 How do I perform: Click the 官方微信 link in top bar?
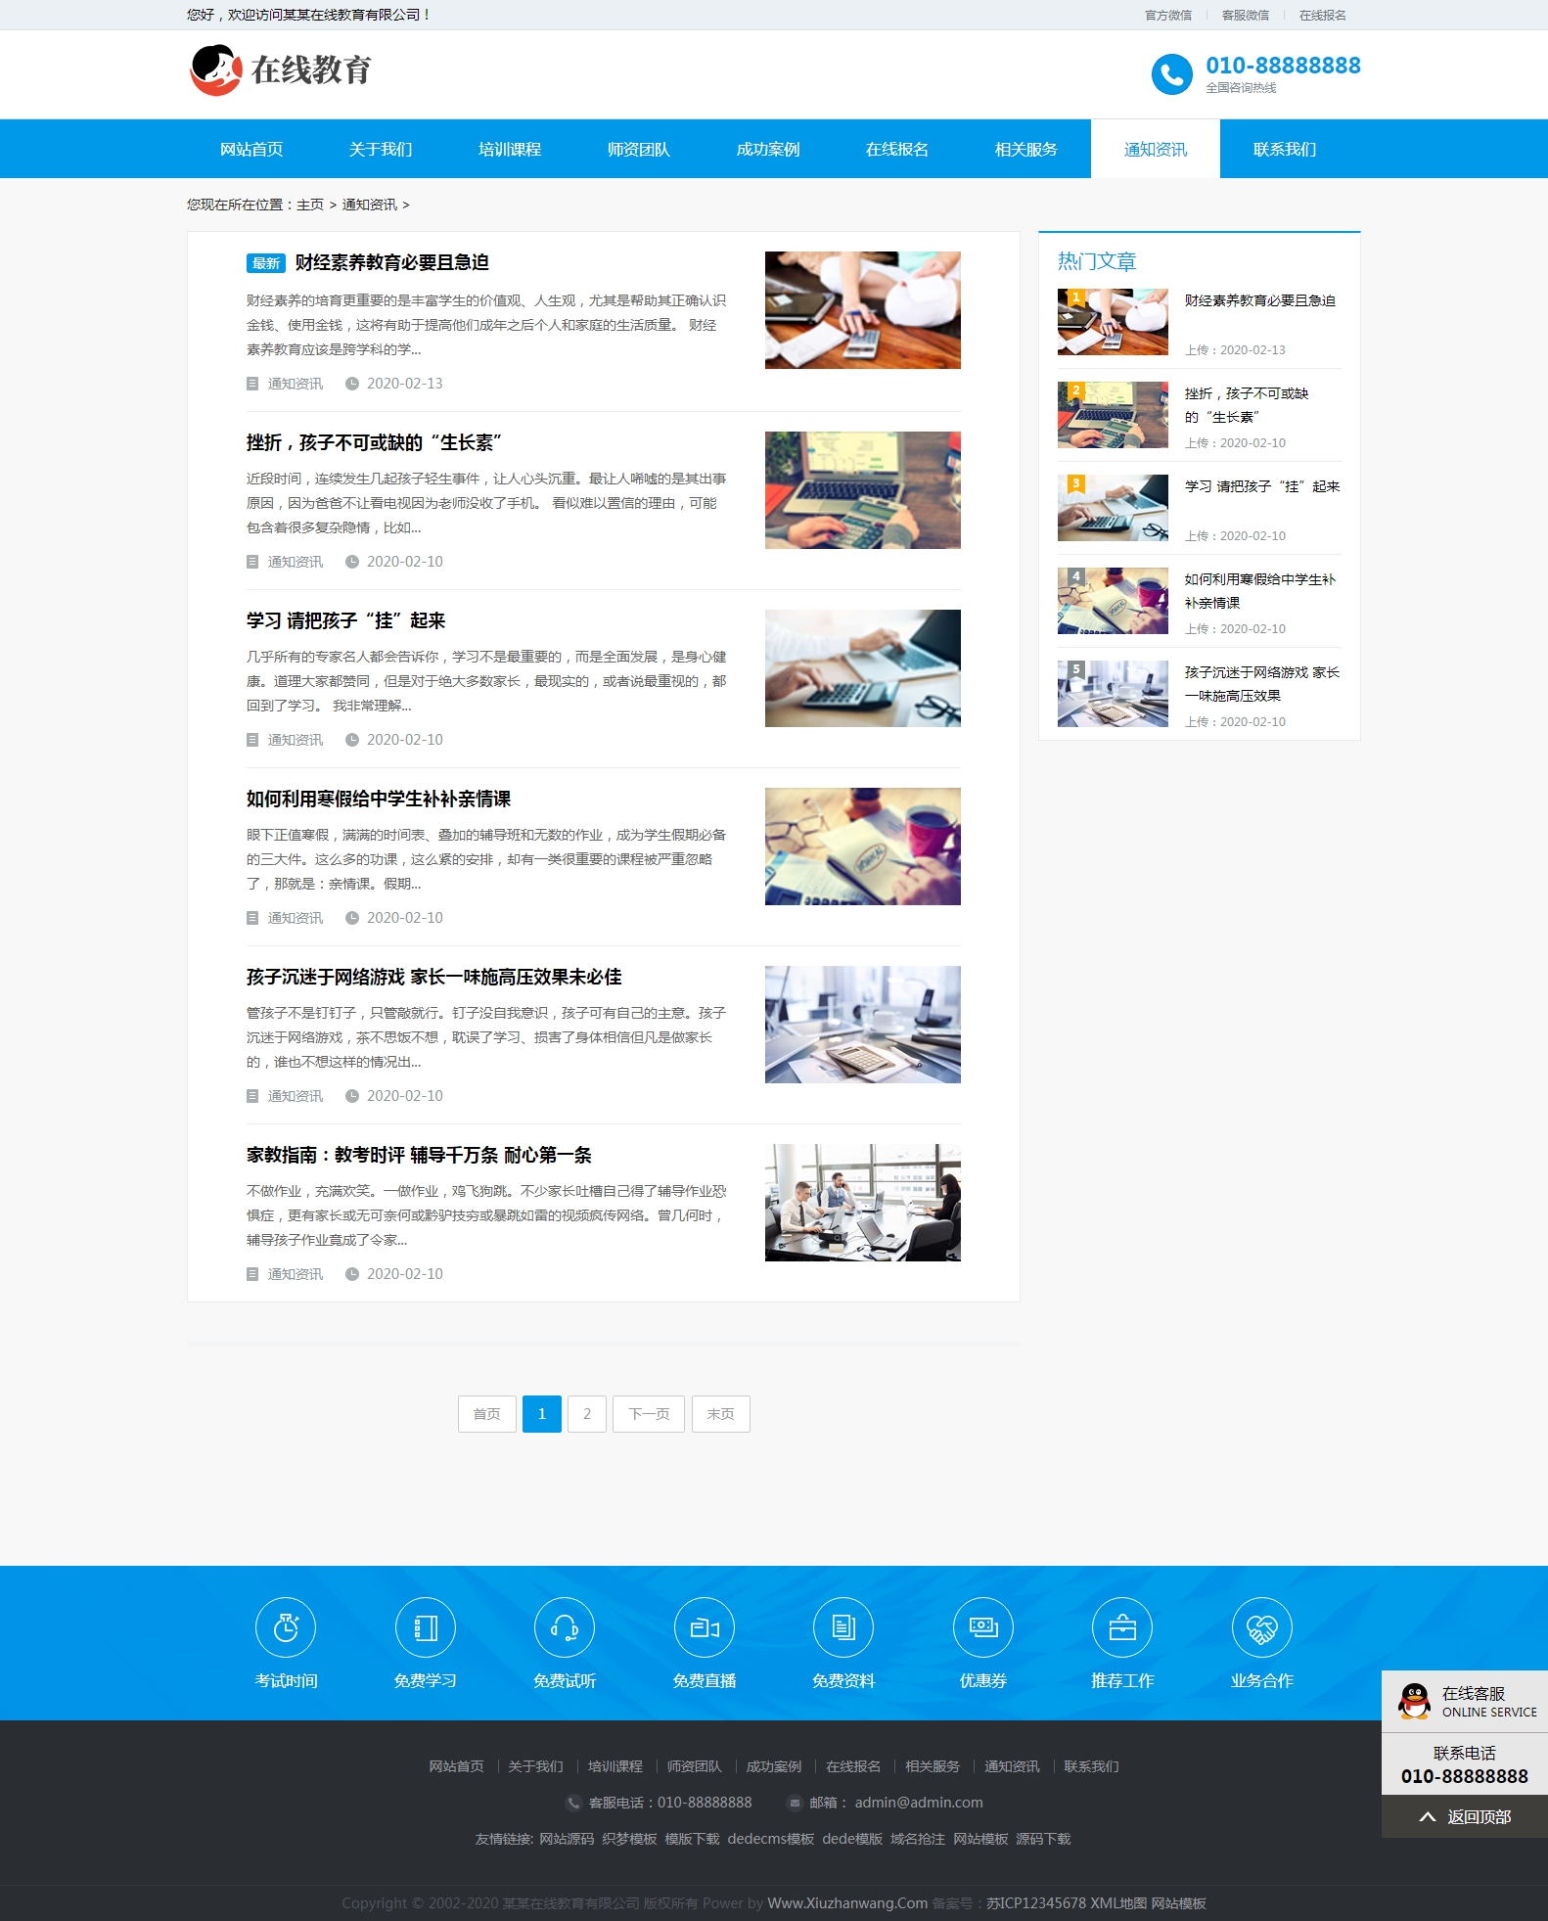1168,16
